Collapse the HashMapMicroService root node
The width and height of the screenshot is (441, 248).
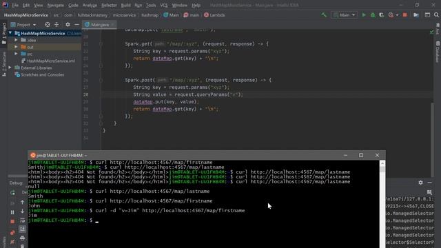10,33
